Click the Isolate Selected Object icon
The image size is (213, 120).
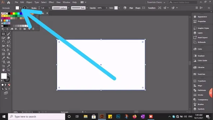click(160, 8)
